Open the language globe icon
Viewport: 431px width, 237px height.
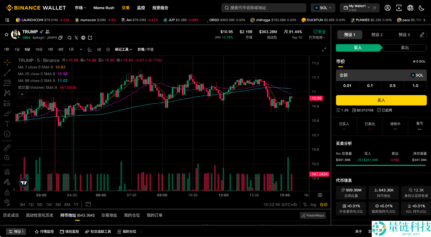pyautogui.click(x=410, y=8)
